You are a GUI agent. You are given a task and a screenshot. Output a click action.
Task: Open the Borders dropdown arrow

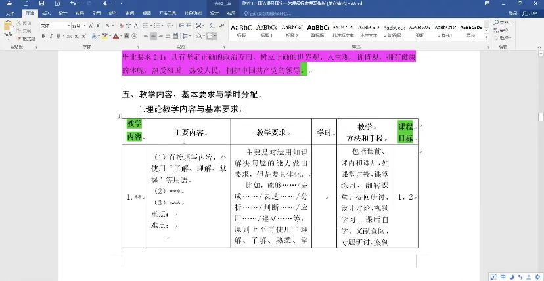pos(215,36)
